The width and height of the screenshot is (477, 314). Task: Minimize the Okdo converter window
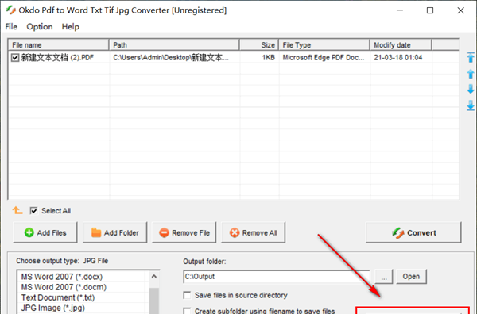400,10
